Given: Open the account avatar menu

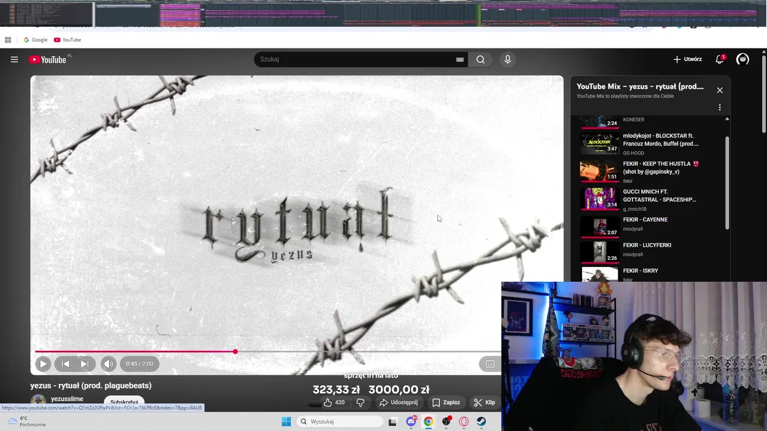Looking at the screenshot, I should (x=742, y=59).
